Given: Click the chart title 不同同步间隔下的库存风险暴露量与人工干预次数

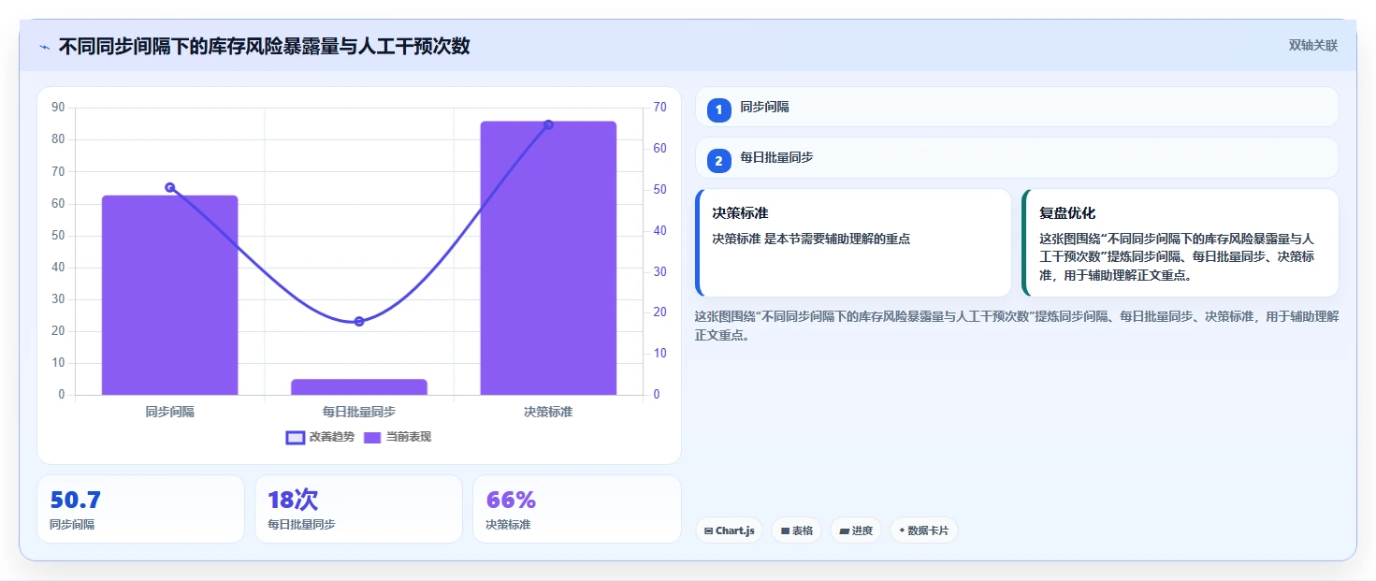Looking at the screenshot, I should [x=264, y=46].
